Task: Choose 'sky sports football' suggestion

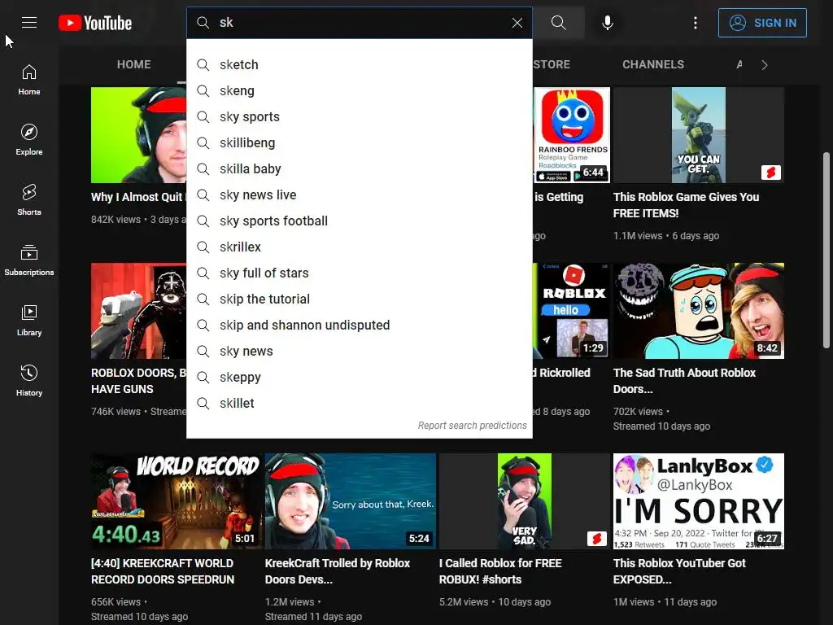Action: click(x=360, y=221)
